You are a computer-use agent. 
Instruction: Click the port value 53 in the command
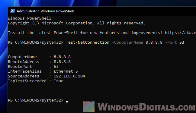click(182, 42)
